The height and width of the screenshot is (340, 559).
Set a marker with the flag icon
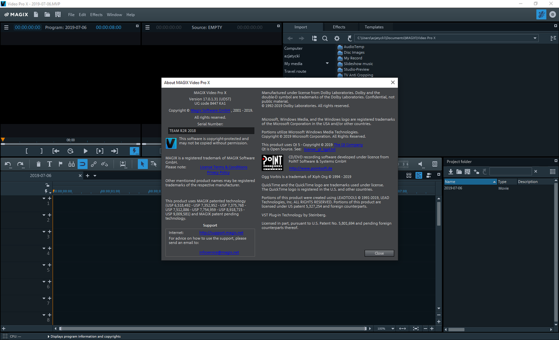tap(60, 164)
